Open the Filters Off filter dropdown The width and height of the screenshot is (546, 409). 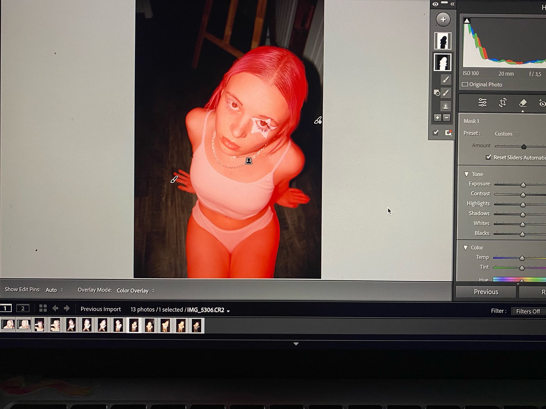click(528, 311)
